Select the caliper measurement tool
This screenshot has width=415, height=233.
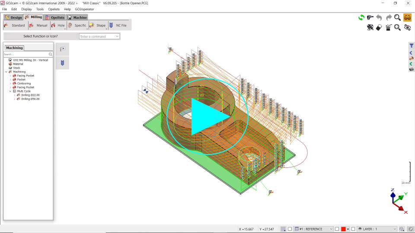370,17
